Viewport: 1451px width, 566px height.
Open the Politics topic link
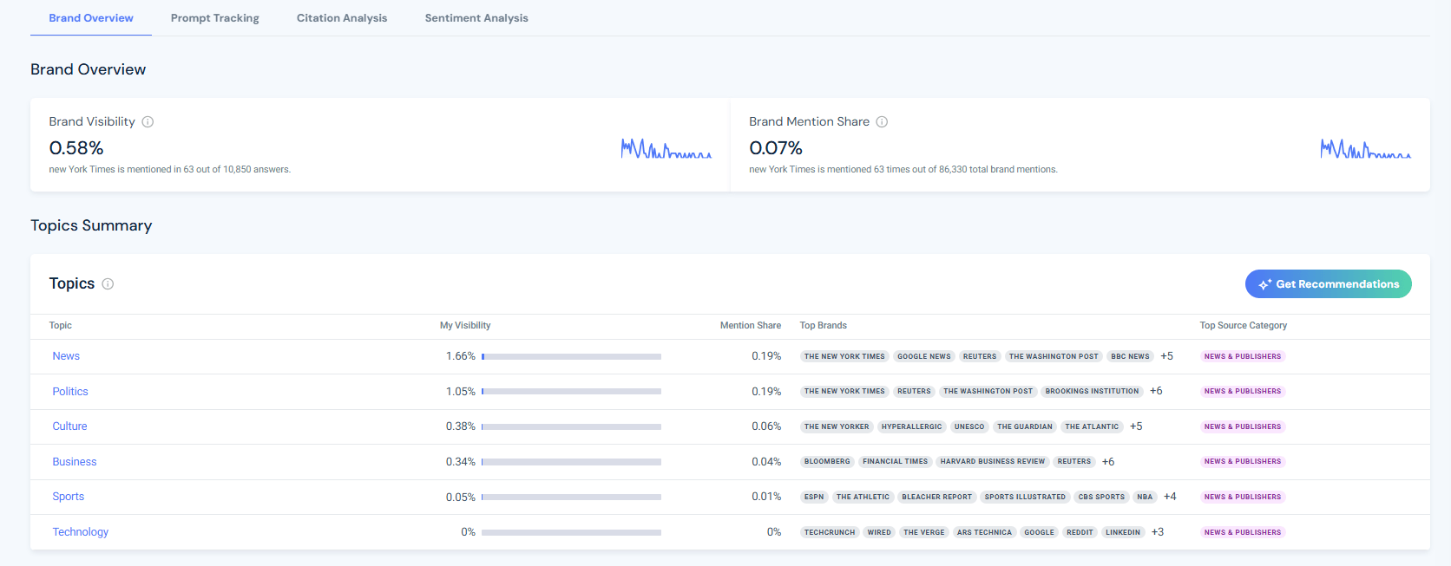tap(70, 392)
